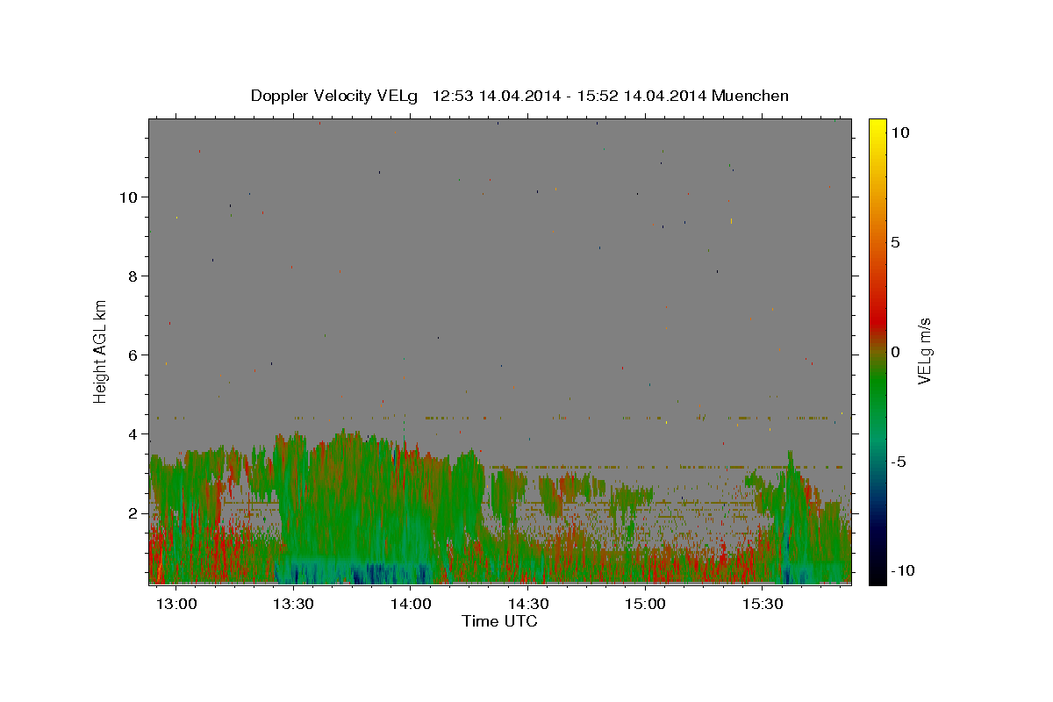Click the yellow top of the colorbar
Image resolution: width=1053 pixels, height=702 pixels.
pyautogui.click(x=877, y=127)
